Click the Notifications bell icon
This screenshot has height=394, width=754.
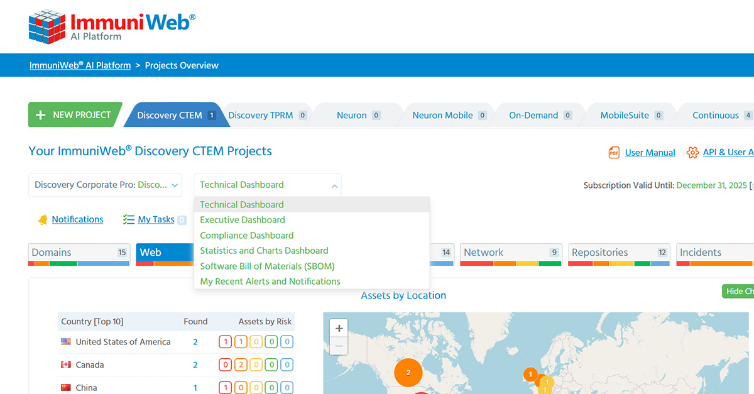pos(43,220)
